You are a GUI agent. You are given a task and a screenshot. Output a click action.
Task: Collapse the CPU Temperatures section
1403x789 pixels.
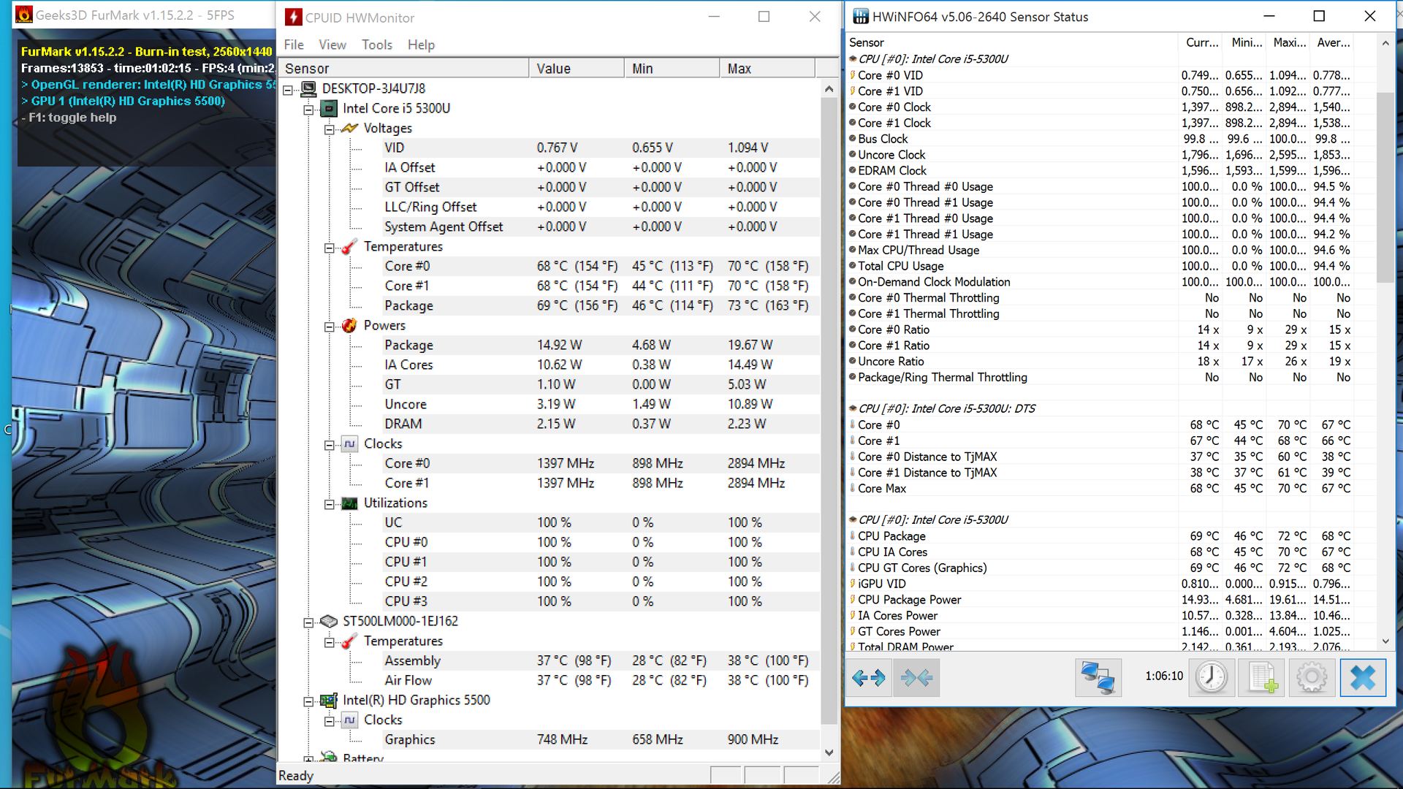pyautogui.click(x=330, y=248)
